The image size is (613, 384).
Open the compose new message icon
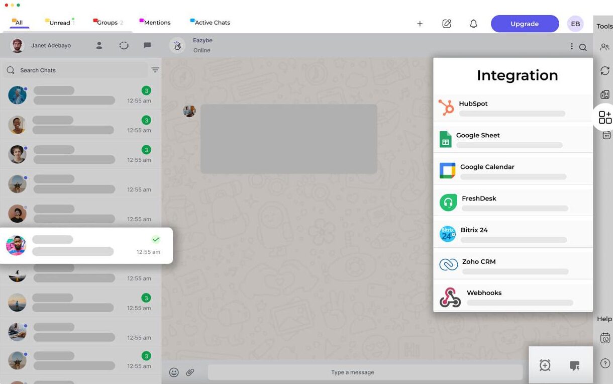(x=447, y=23)
